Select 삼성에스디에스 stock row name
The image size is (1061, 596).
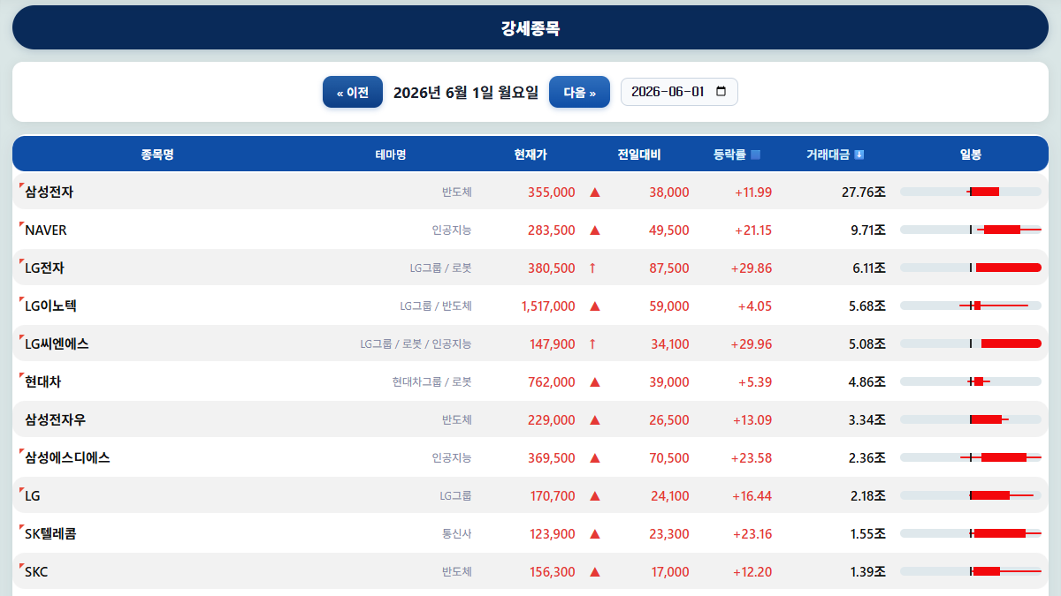(x=67, y=457)
